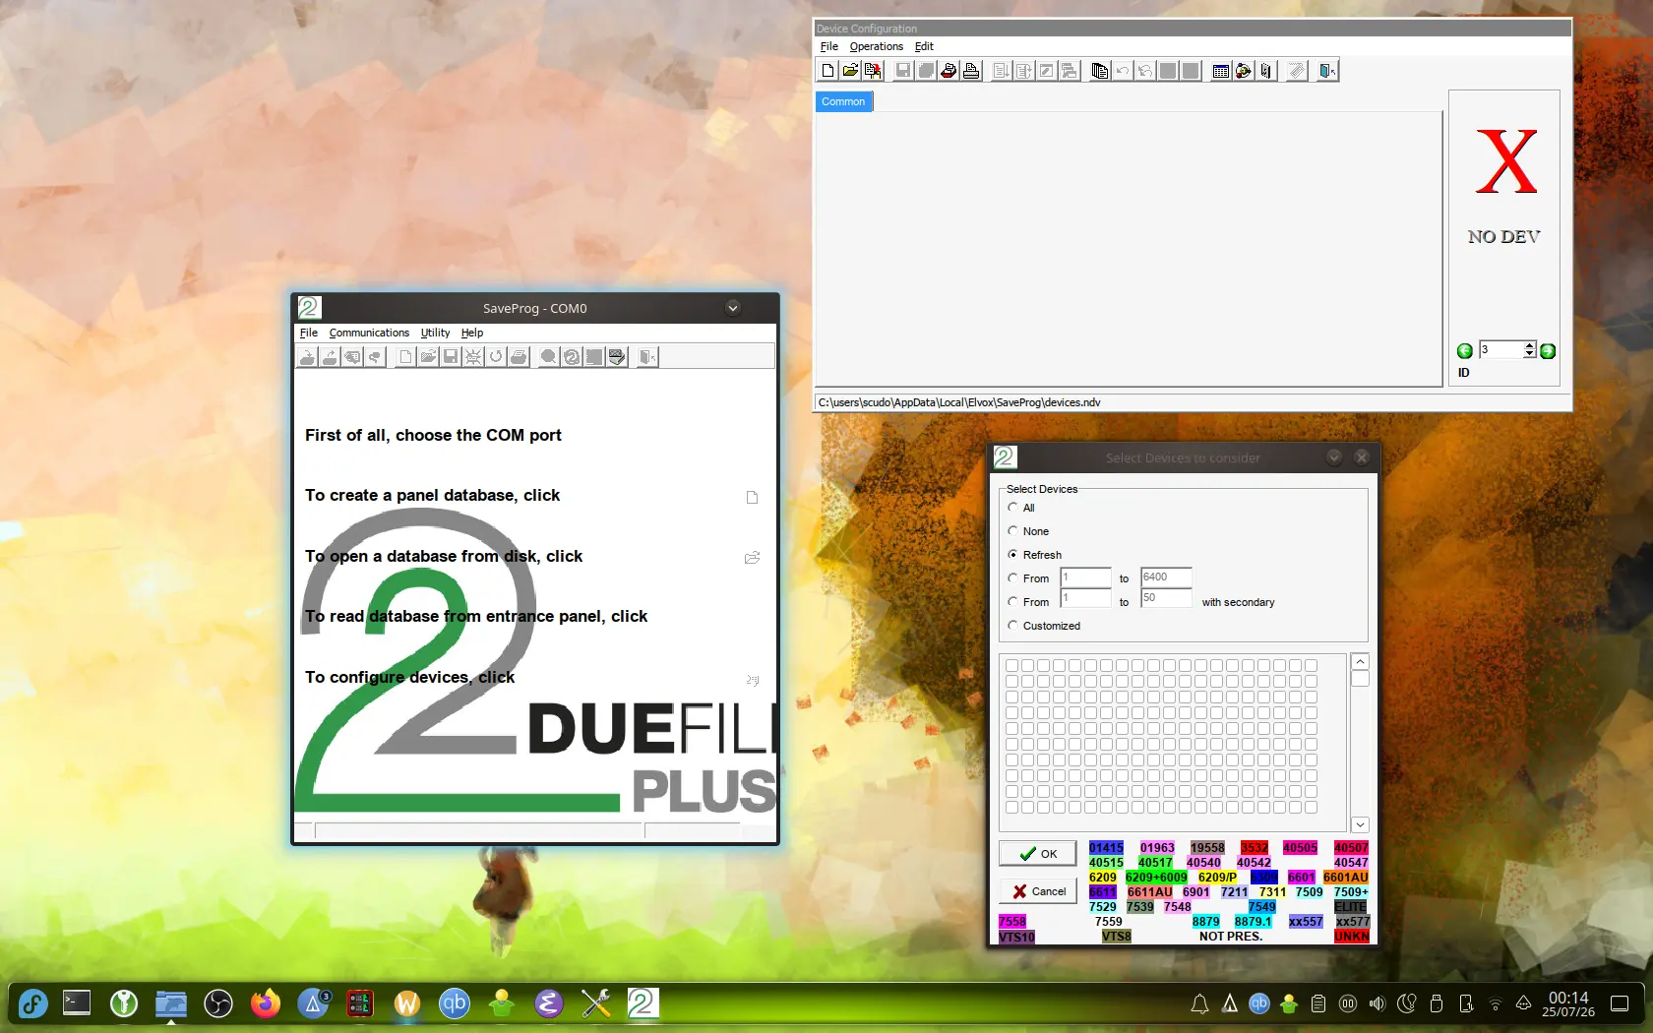Click upload-from-device icon, second in SaveProg toolbar
Image resolution: width=1653 pixels, height=1033 pixels.
tap(330, 357)
